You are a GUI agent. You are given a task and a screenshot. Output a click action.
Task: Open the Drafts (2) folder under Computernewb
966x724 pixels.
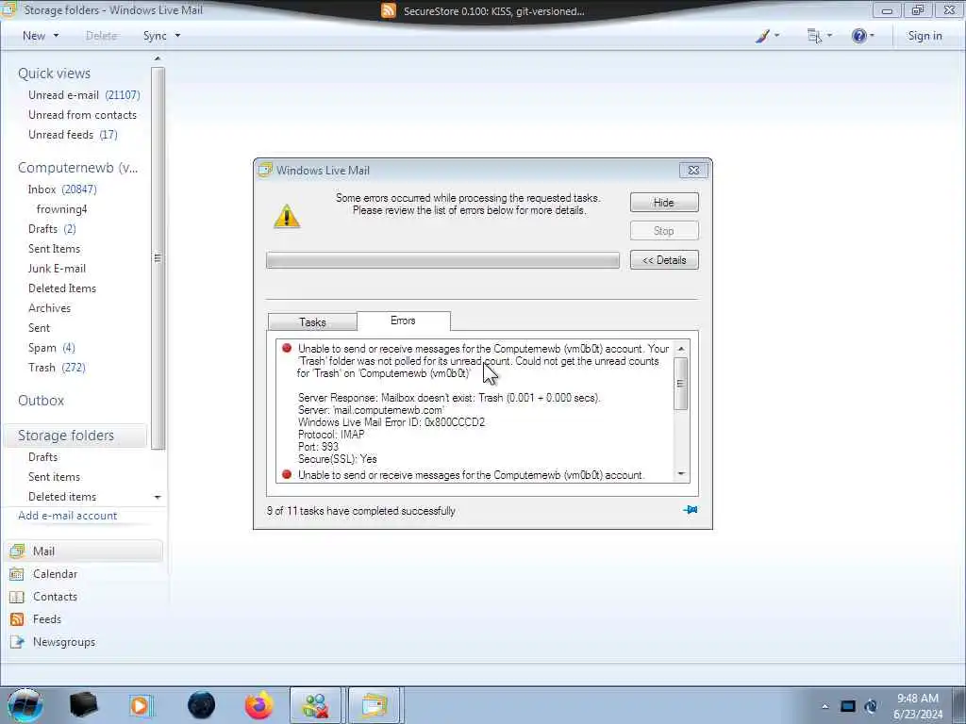[x=52, y=229]
